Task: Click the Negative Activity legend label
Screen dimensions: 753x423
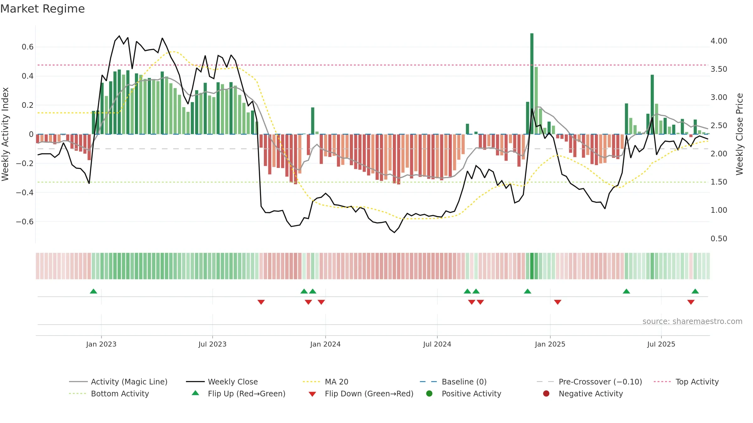Action: pyautogui.click(x=591, y=394)
